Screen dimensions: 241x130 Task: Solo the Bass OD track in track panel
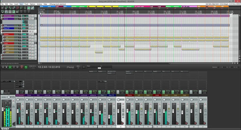point(32,28)
